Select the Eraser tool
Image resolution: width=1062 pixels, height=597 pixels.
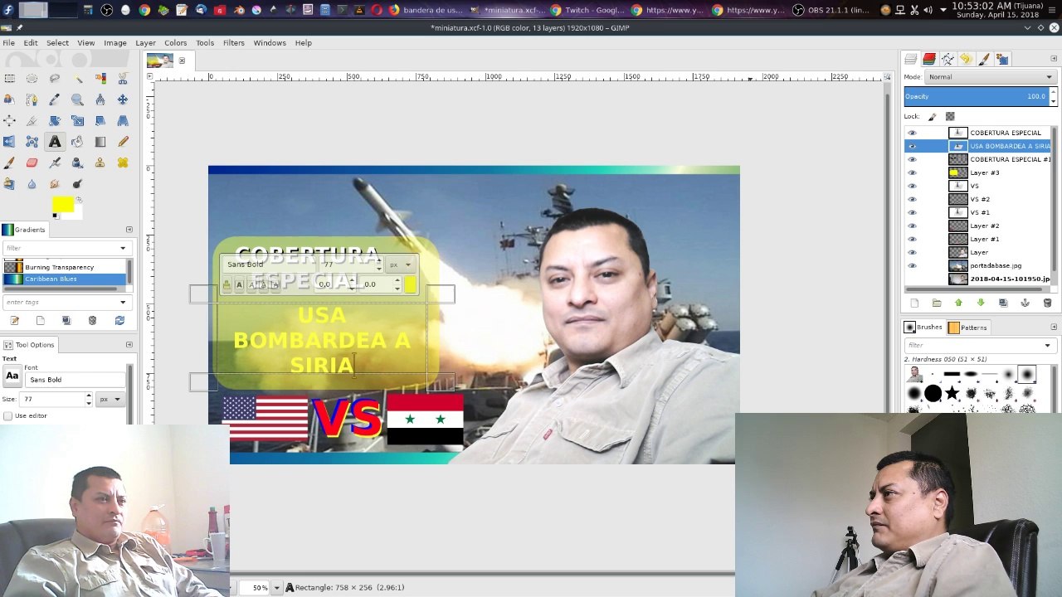[32, 163]
